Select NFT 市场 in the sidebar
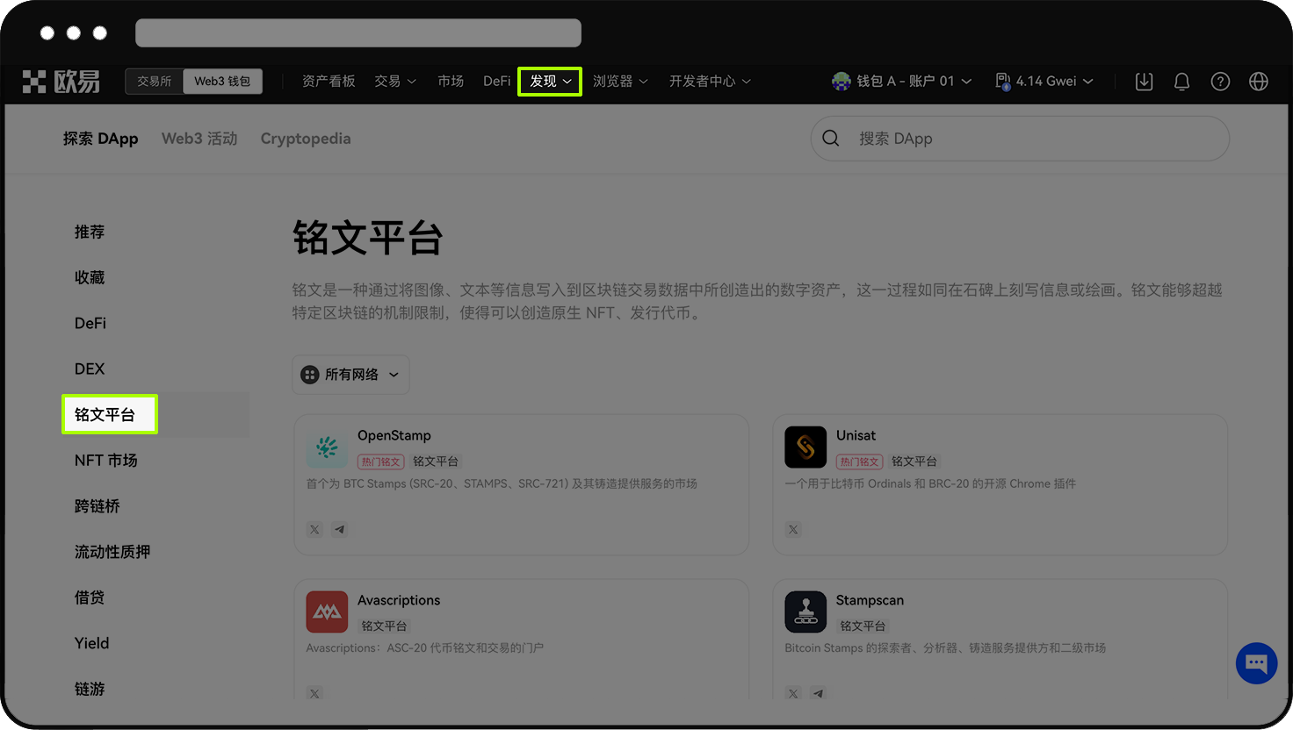 (105, 460)
